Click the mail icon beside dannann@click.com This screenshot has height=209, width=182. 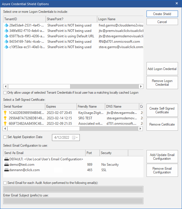click(7, 170)
